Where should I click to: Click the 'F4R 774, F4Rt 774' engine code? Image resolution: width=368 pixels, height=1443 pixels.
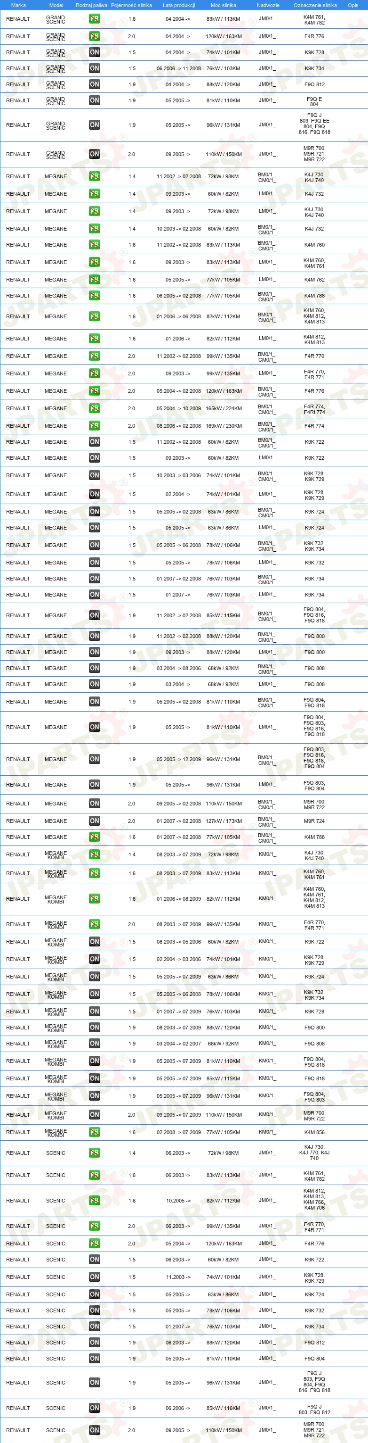pos(314,409)
